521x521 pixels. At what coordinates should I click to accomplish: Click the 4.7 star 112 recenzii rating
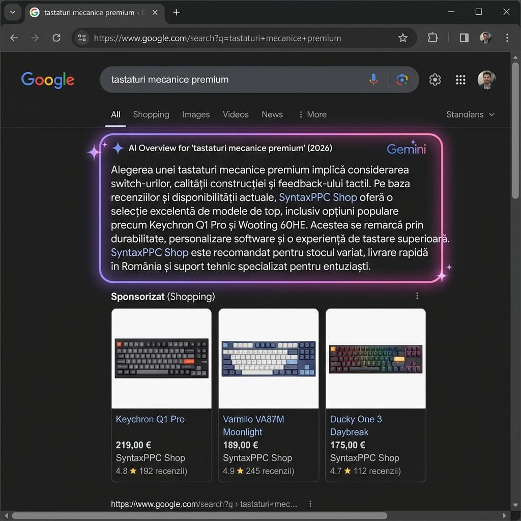point(365,471)
